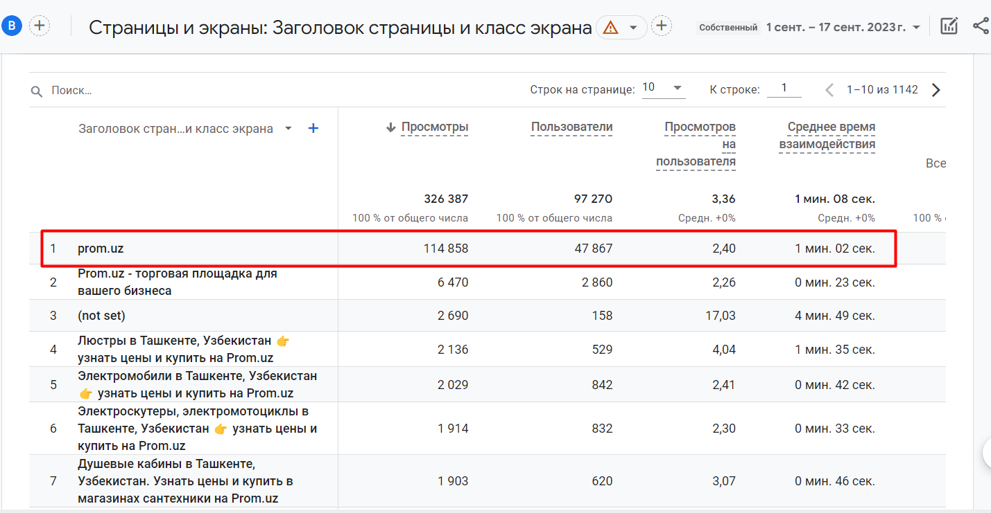Click the report title Страницы и экраны
The width and height of the screenshot is (991, 513).
(x=341, y=27)
